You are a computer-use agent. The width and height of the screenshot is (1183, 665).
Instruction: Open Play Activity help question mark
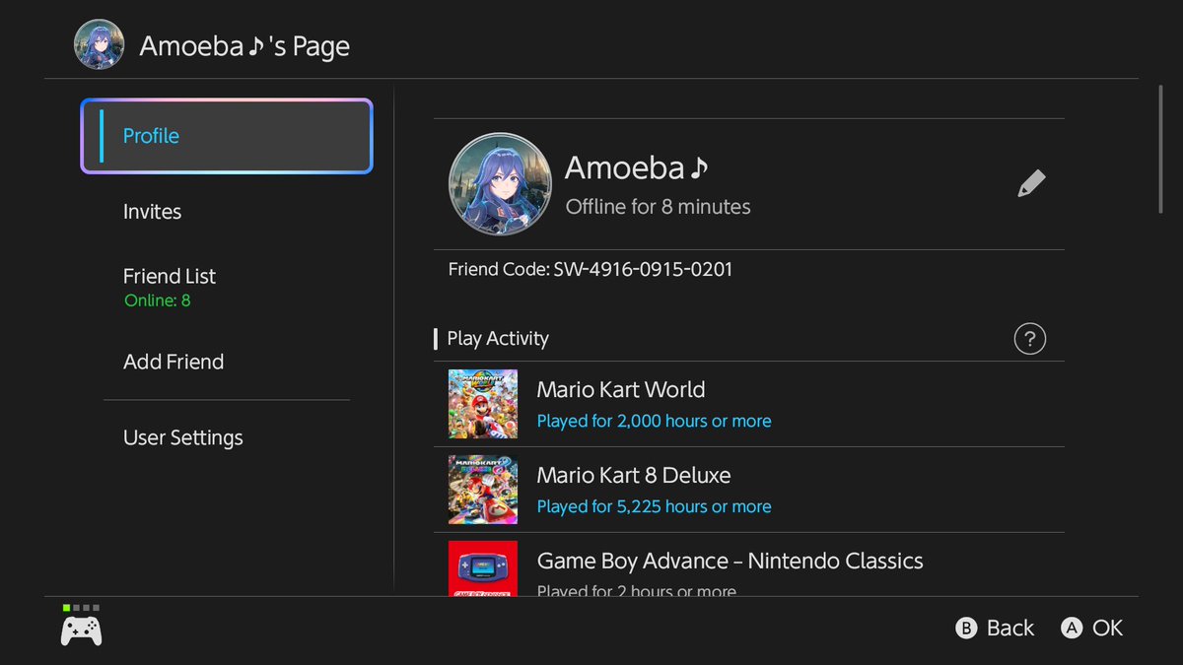[1029, 339]
